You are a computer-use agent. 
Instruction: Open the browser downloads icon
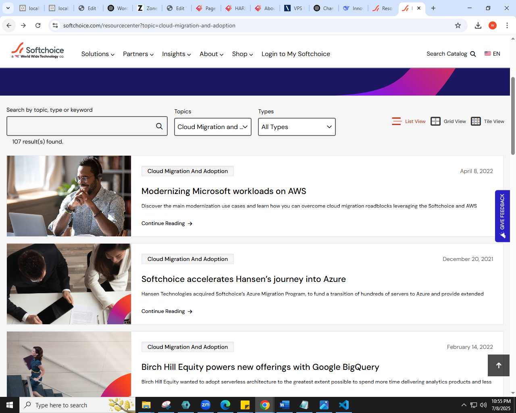478,25
